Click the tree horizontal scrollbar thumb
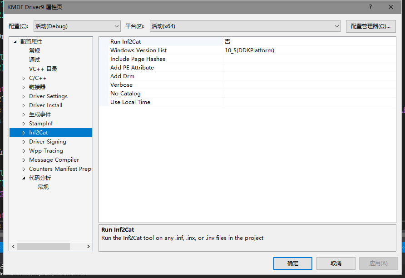The height and width of the screenshot is (278, 405). click(44, 247)
